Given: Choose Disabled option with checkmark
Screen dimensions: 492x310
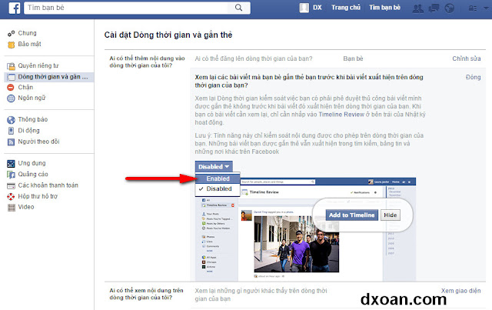Looking at the screenshot, I should coord(218,188).
